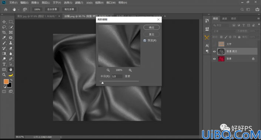Viewport: 261px width, 140px height.
Task: Zoom out the Gaussian Blur preview
Action: tap(108, 70)
